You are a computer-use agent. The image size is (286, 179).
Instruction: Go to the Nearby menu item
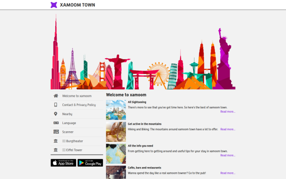coord(77,114)
